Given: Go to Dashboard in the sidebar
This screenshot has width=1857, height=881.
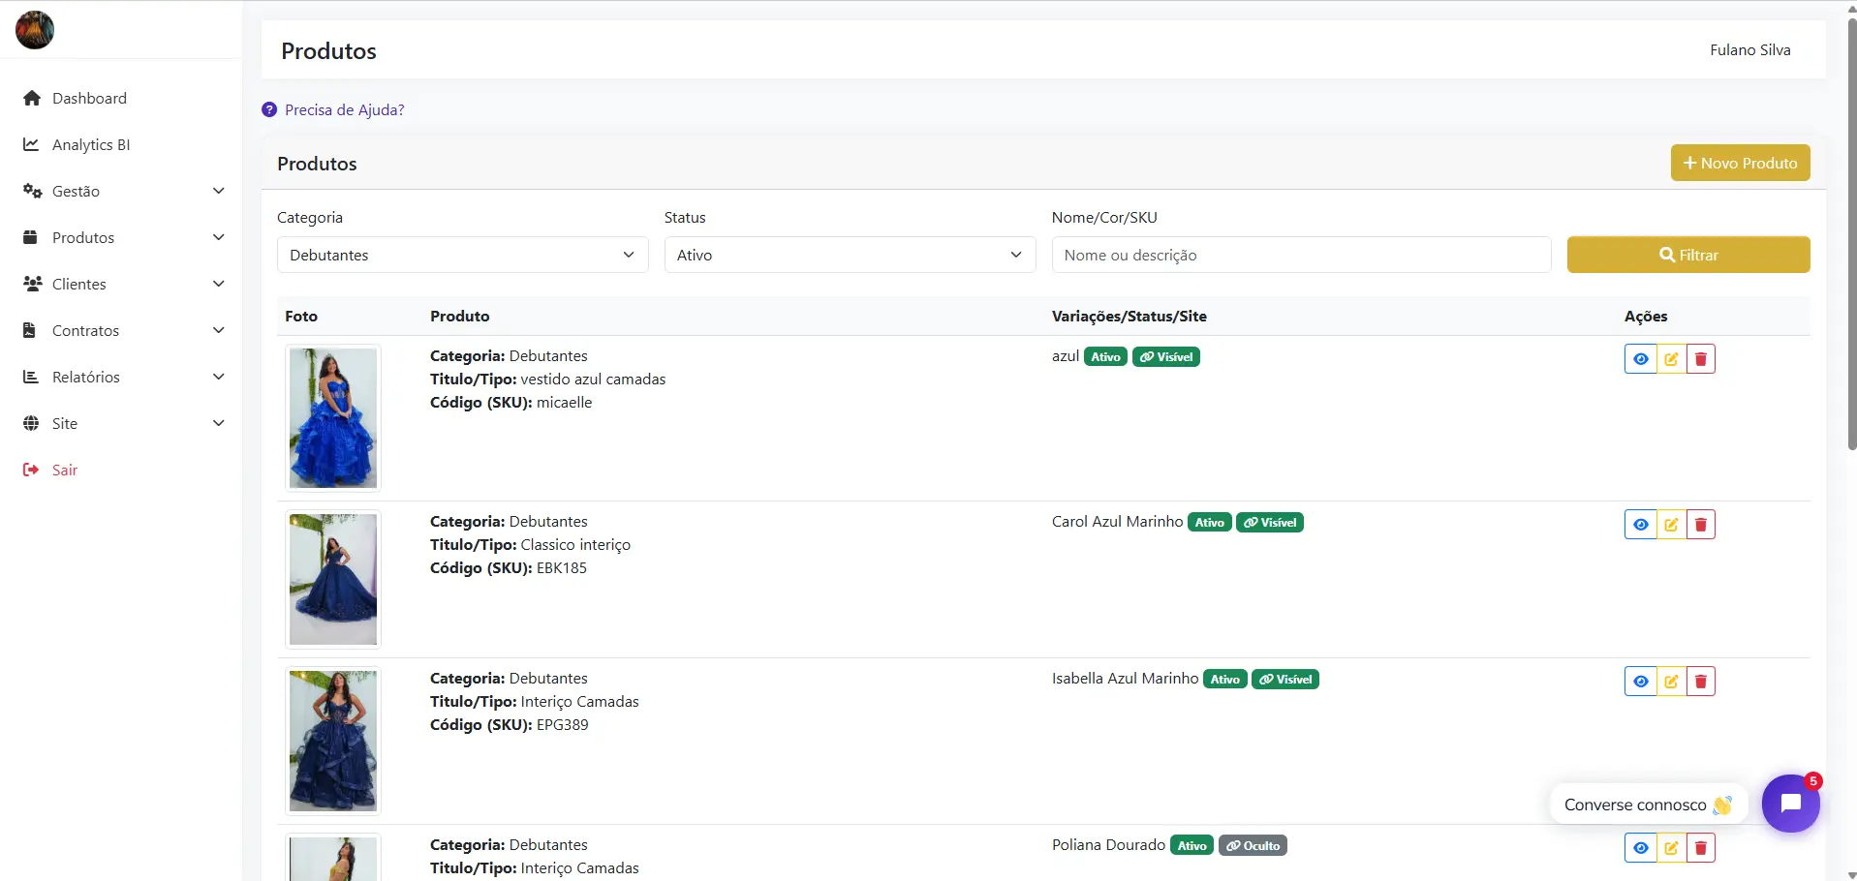Looking at the screenshot, I should (x=89, y=98).
